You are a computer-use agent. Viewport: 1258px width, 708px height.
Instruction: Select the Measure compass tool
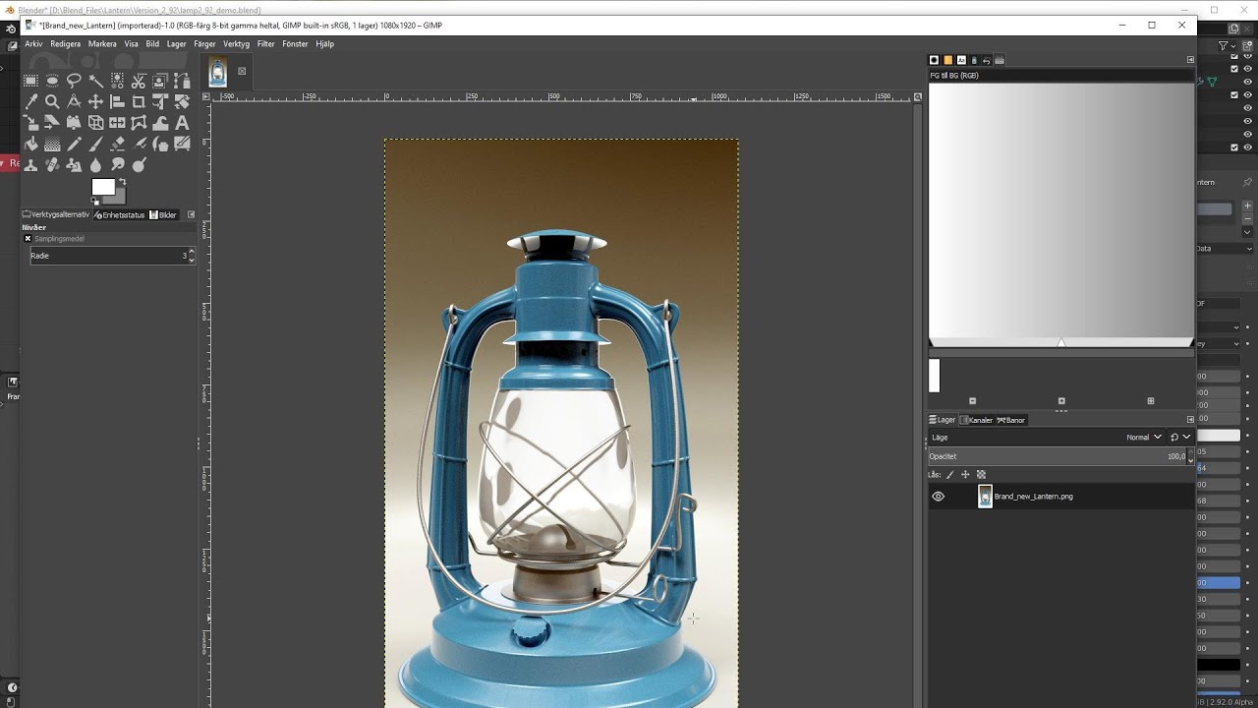point(74,101)
